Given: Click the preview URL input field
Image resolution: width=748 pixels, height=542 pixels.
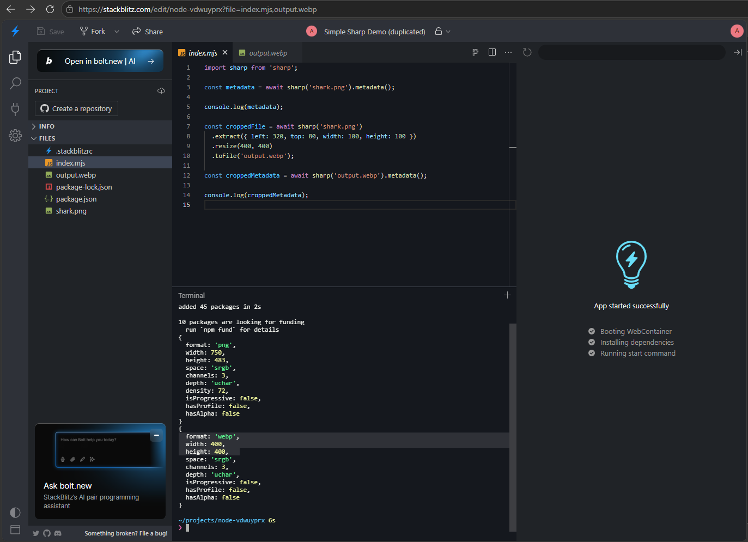Looking at the screenshot, I should click(631, 52).
